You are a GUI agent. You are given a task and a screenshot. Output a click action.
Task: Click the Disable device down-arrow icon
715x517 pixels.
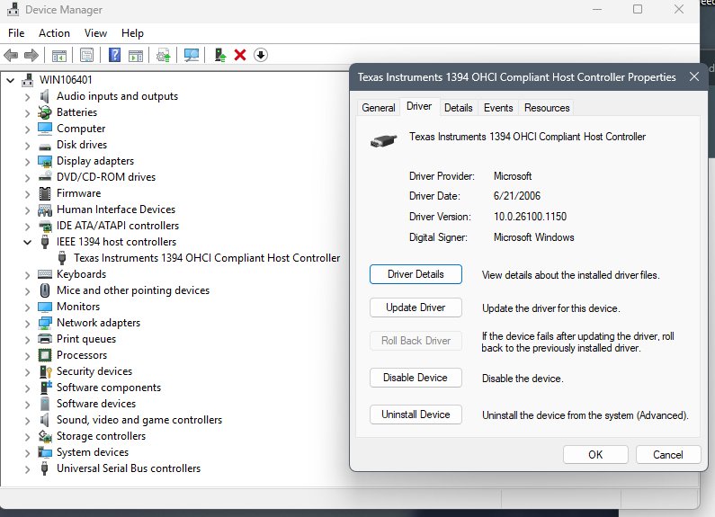coord(261,56)
